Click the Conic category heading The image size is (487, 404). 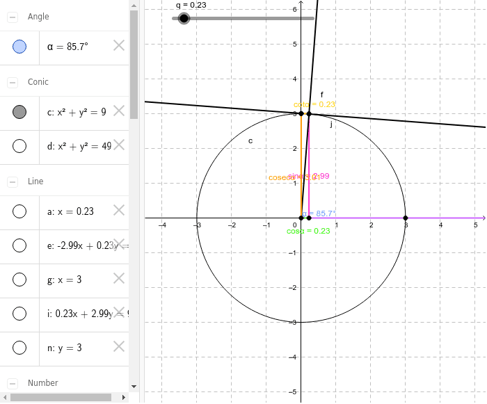click(38, 82)
